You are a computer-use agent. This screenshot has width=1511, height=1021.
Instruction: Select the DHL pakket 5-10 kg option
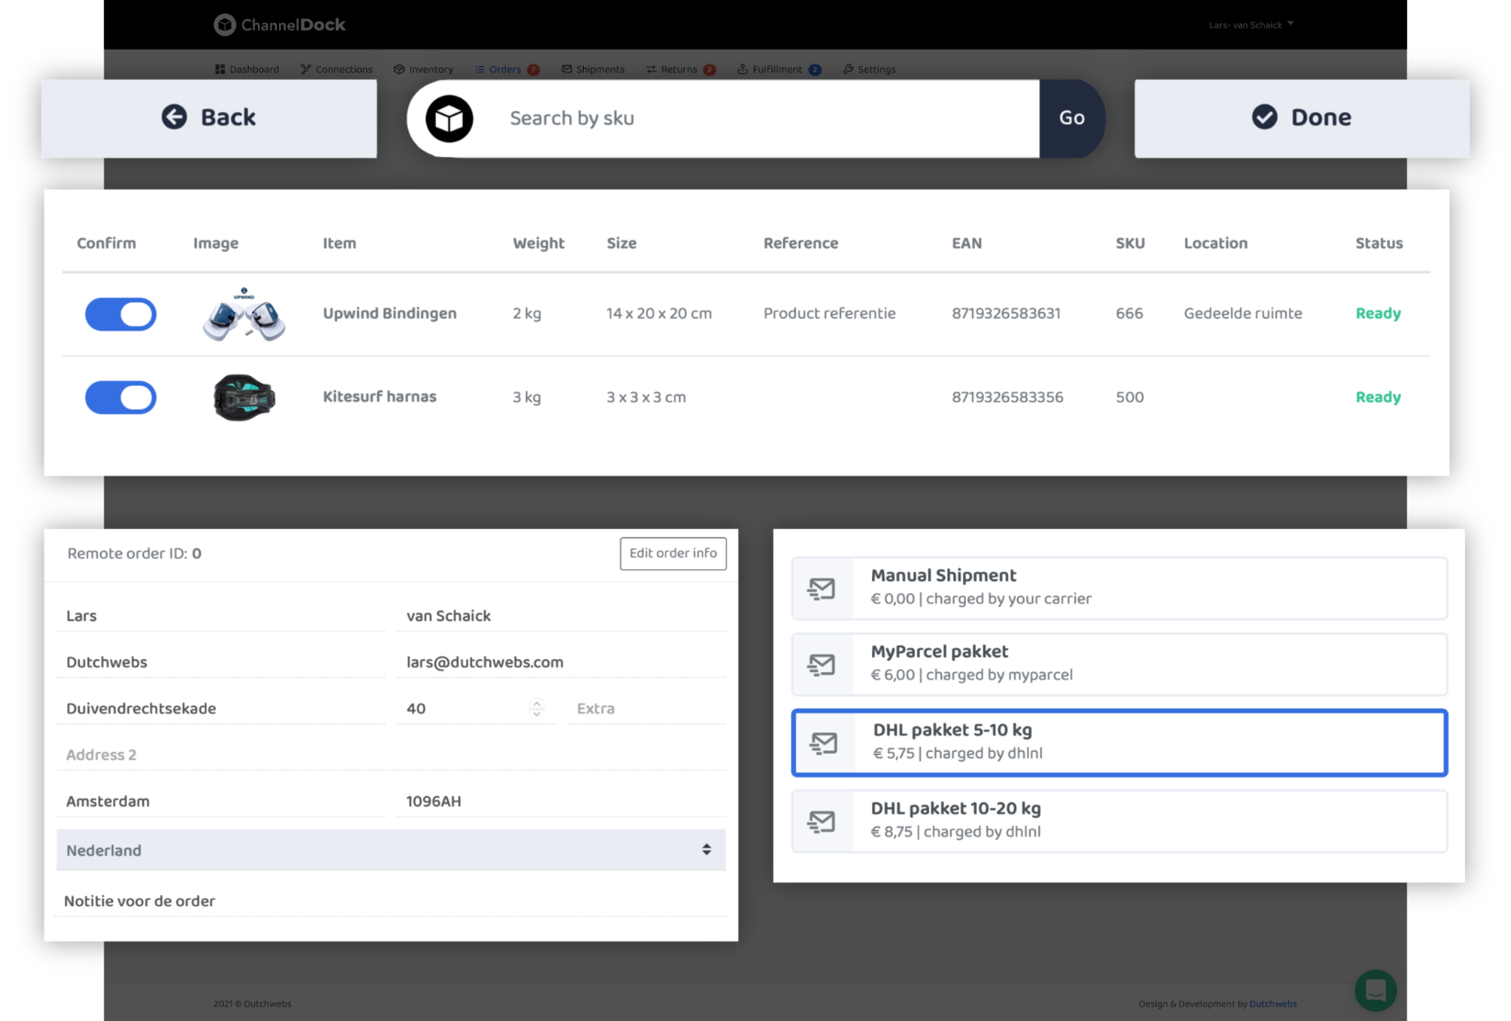coord(1120,743)
